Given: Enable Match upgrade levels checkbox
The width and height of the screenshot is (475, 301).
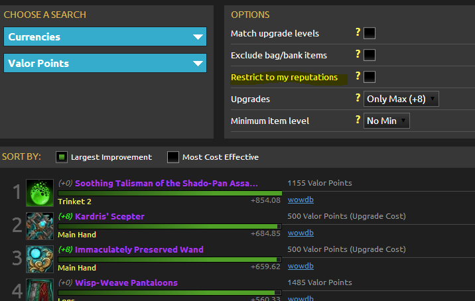Looking at the screenshot, I should pyautogui.click(x=370, y=33).
